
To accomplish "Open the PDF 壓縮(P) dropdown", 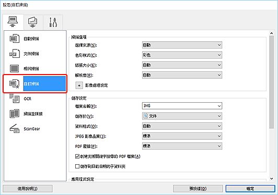I will [x=182, y=146].
